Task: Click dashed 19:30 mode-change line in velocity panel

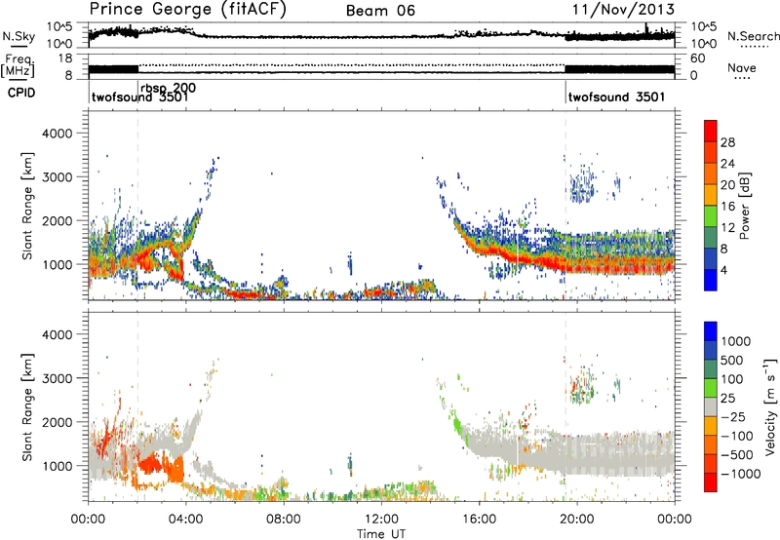Action: (x=565, y=407)
